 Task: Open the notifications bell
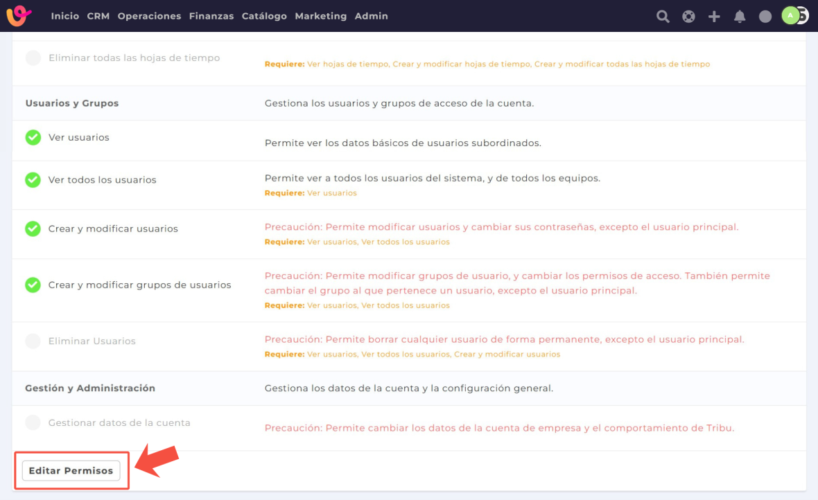(x=740, y=16)
